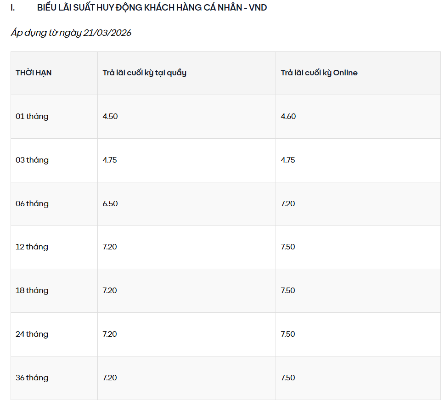Click the effective date line 21/03/2026
The height and width of the screenshot is (401, 445).
[x=71, y=33]
